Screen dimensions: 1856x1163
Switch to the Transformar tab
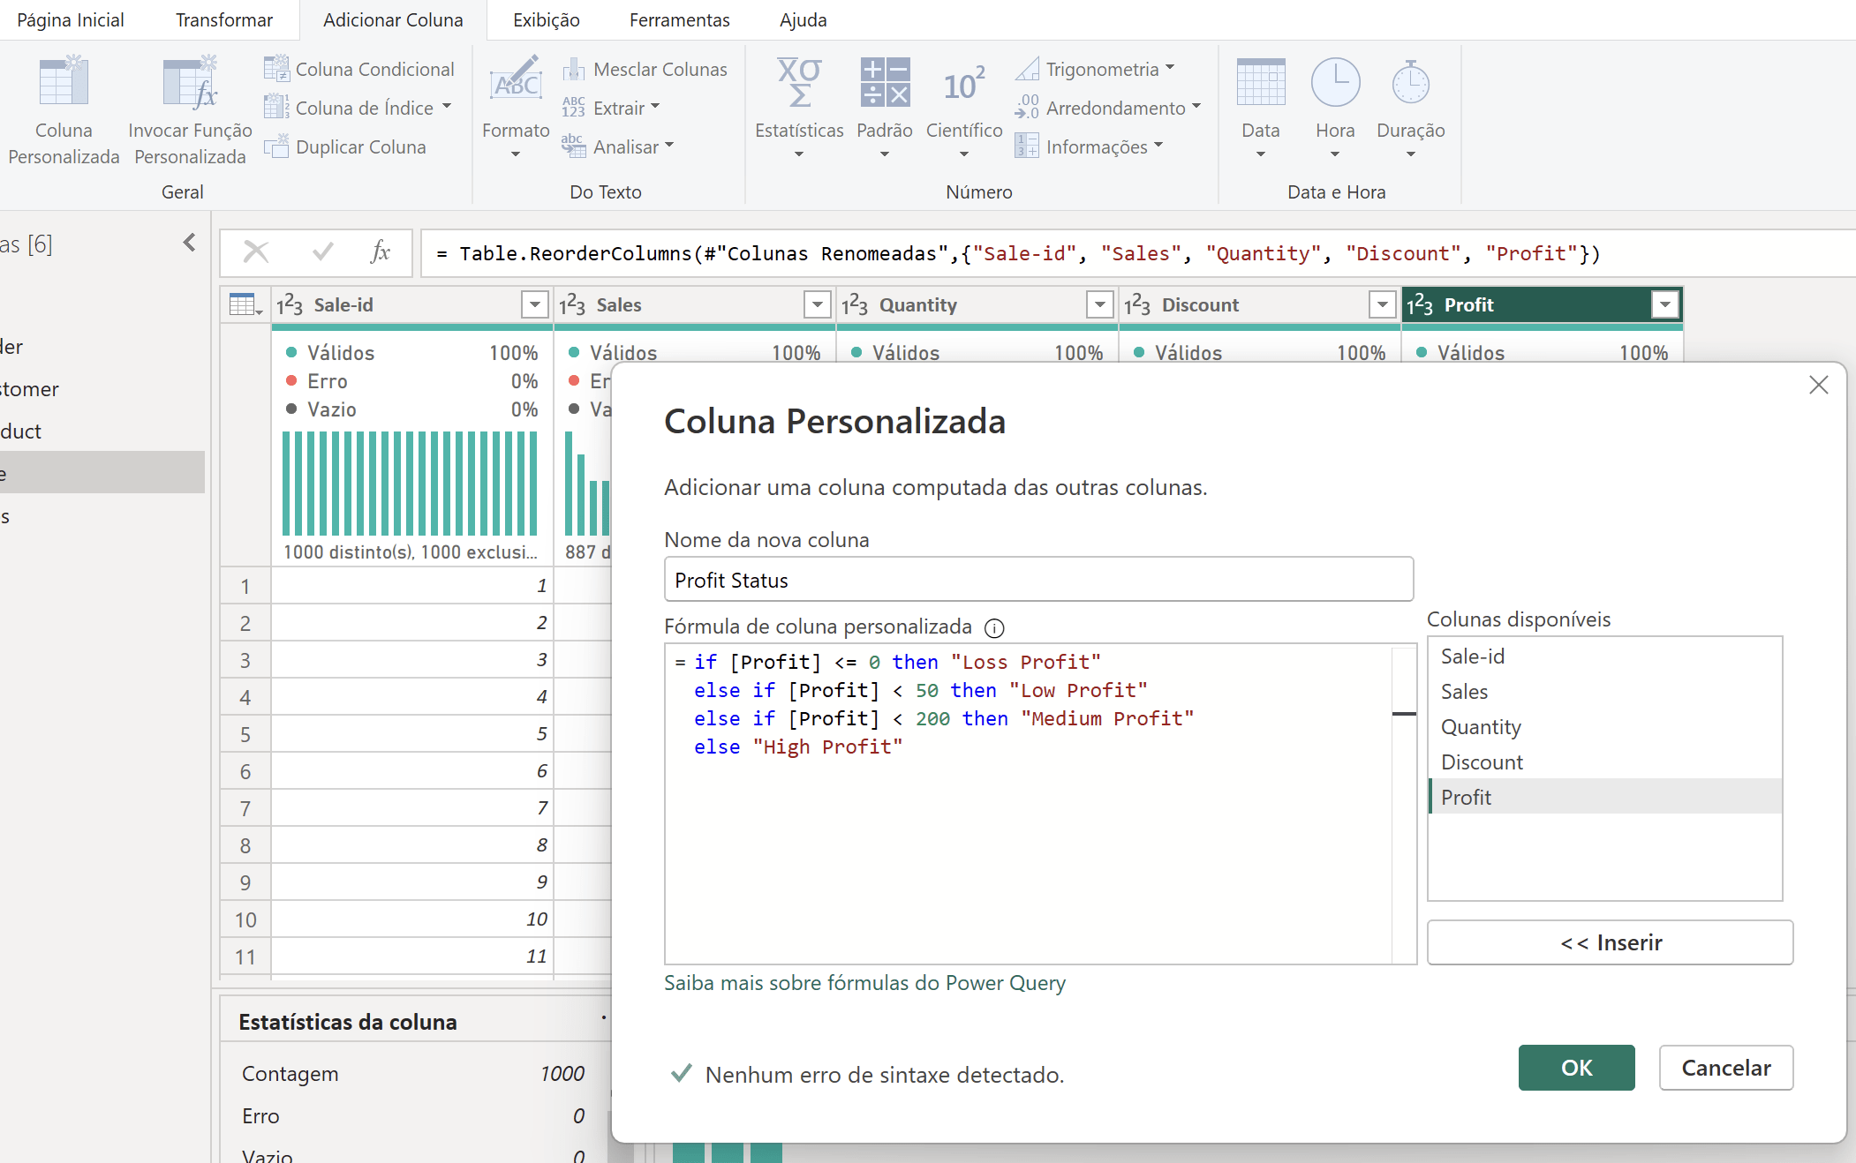click(x=224, y=19)
